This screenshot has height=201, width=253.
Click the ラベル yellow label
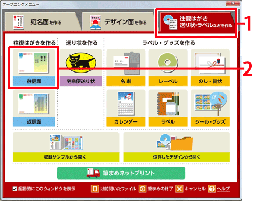click(x=168, y=122)
